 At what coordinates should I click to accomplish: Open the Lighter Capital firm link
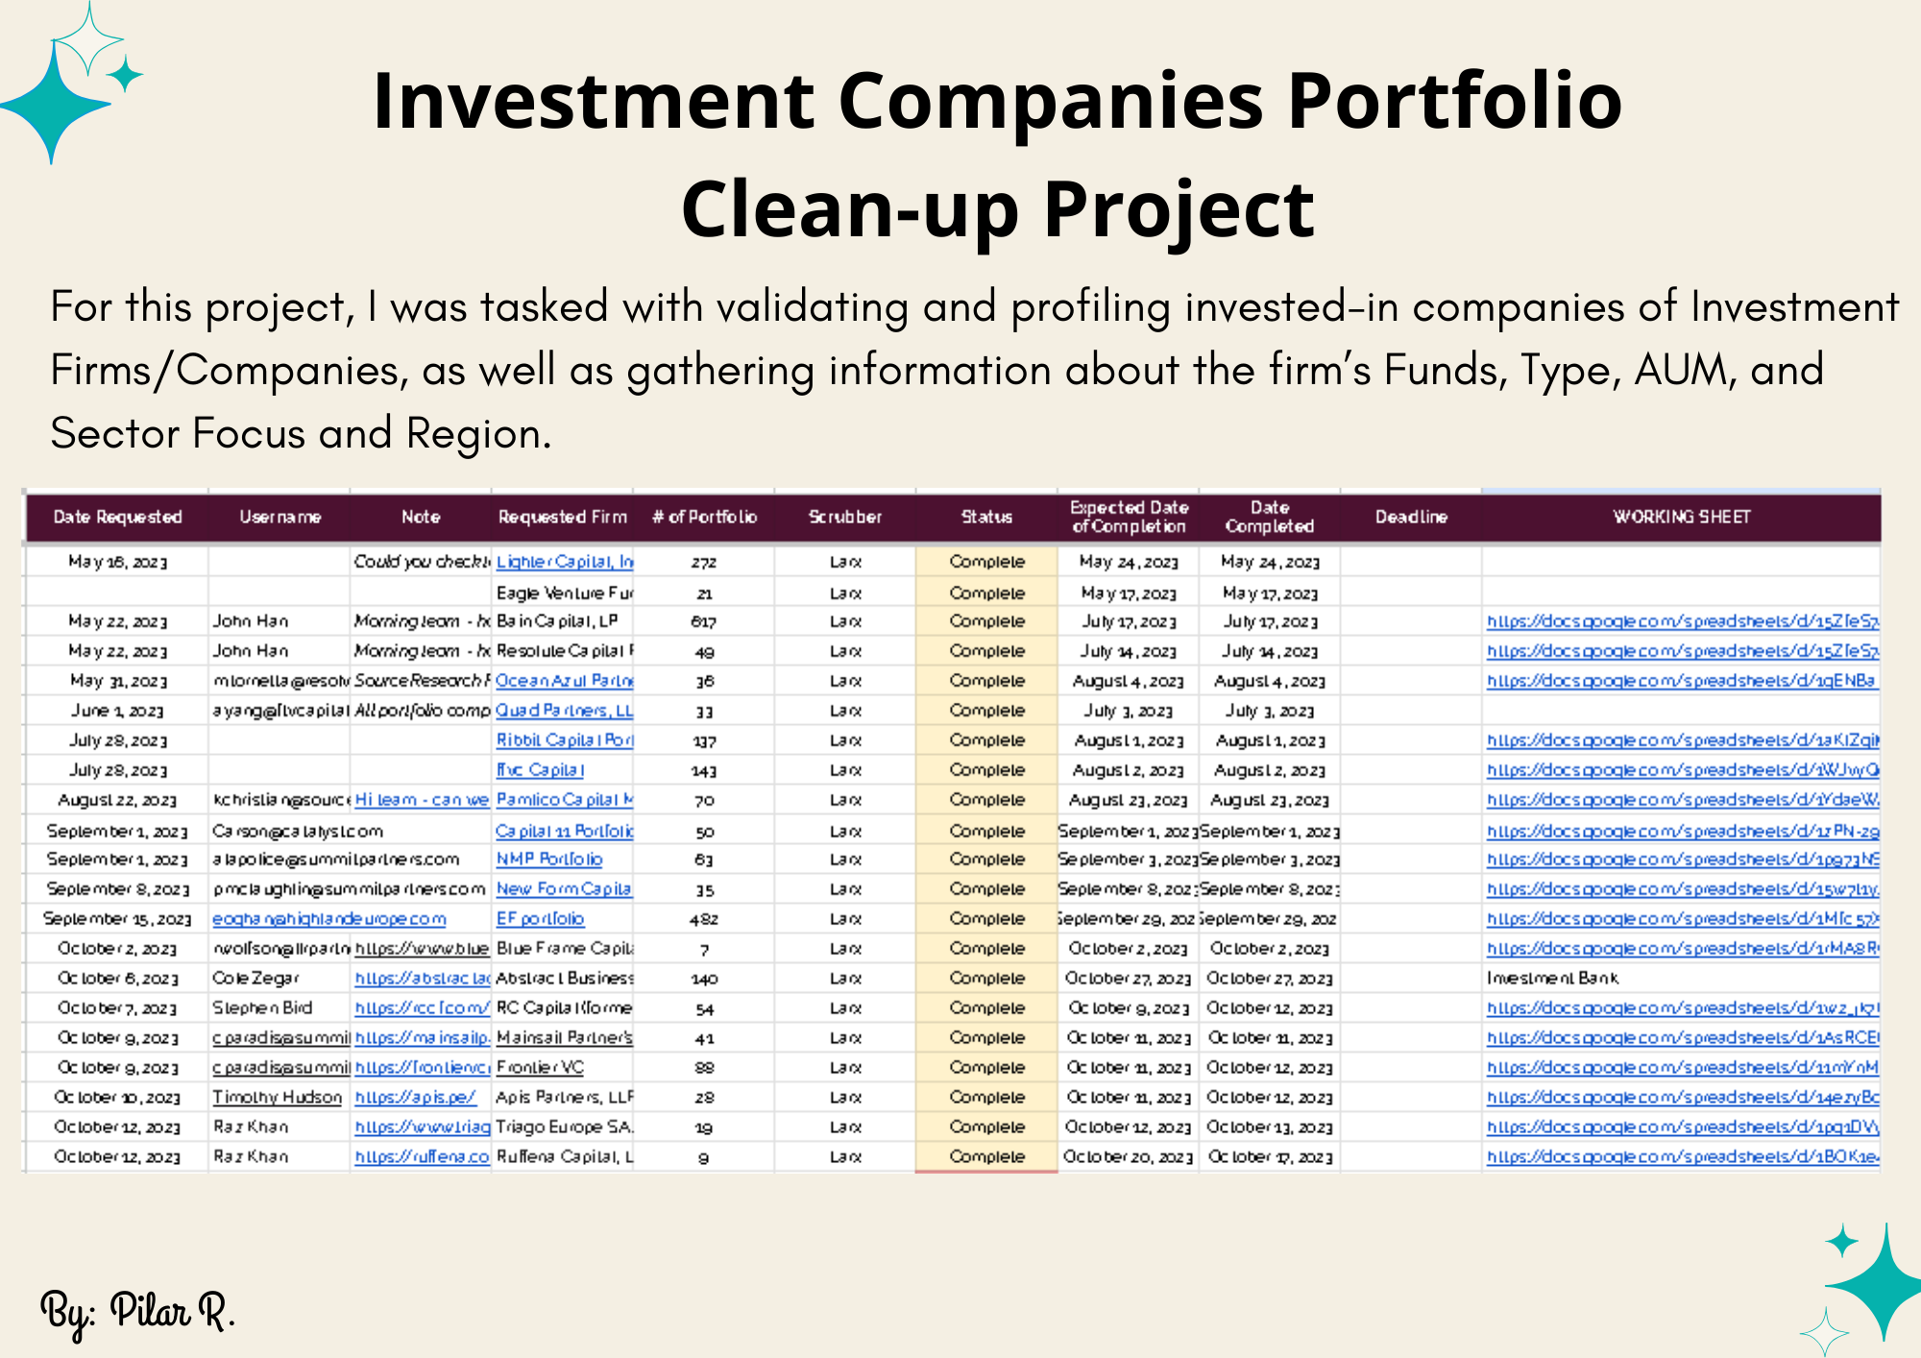564,562
